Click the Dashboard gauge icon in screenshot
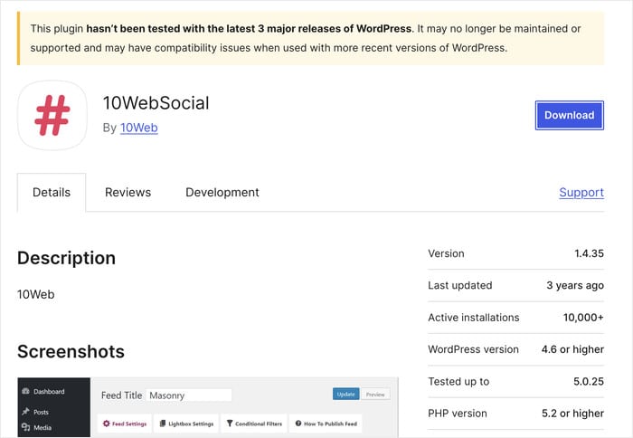 point(26,391)
